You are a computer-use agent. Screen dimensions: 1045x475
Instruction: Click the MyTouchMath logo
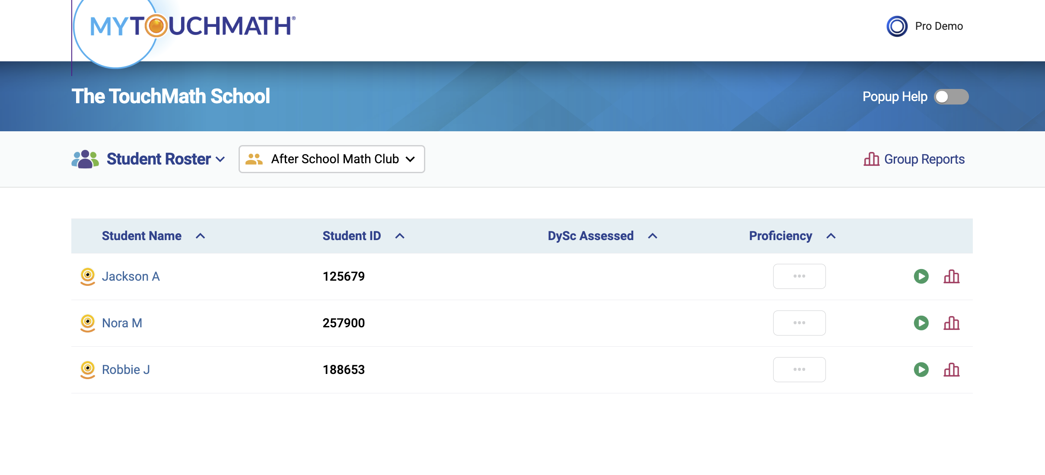pos(192,26)
